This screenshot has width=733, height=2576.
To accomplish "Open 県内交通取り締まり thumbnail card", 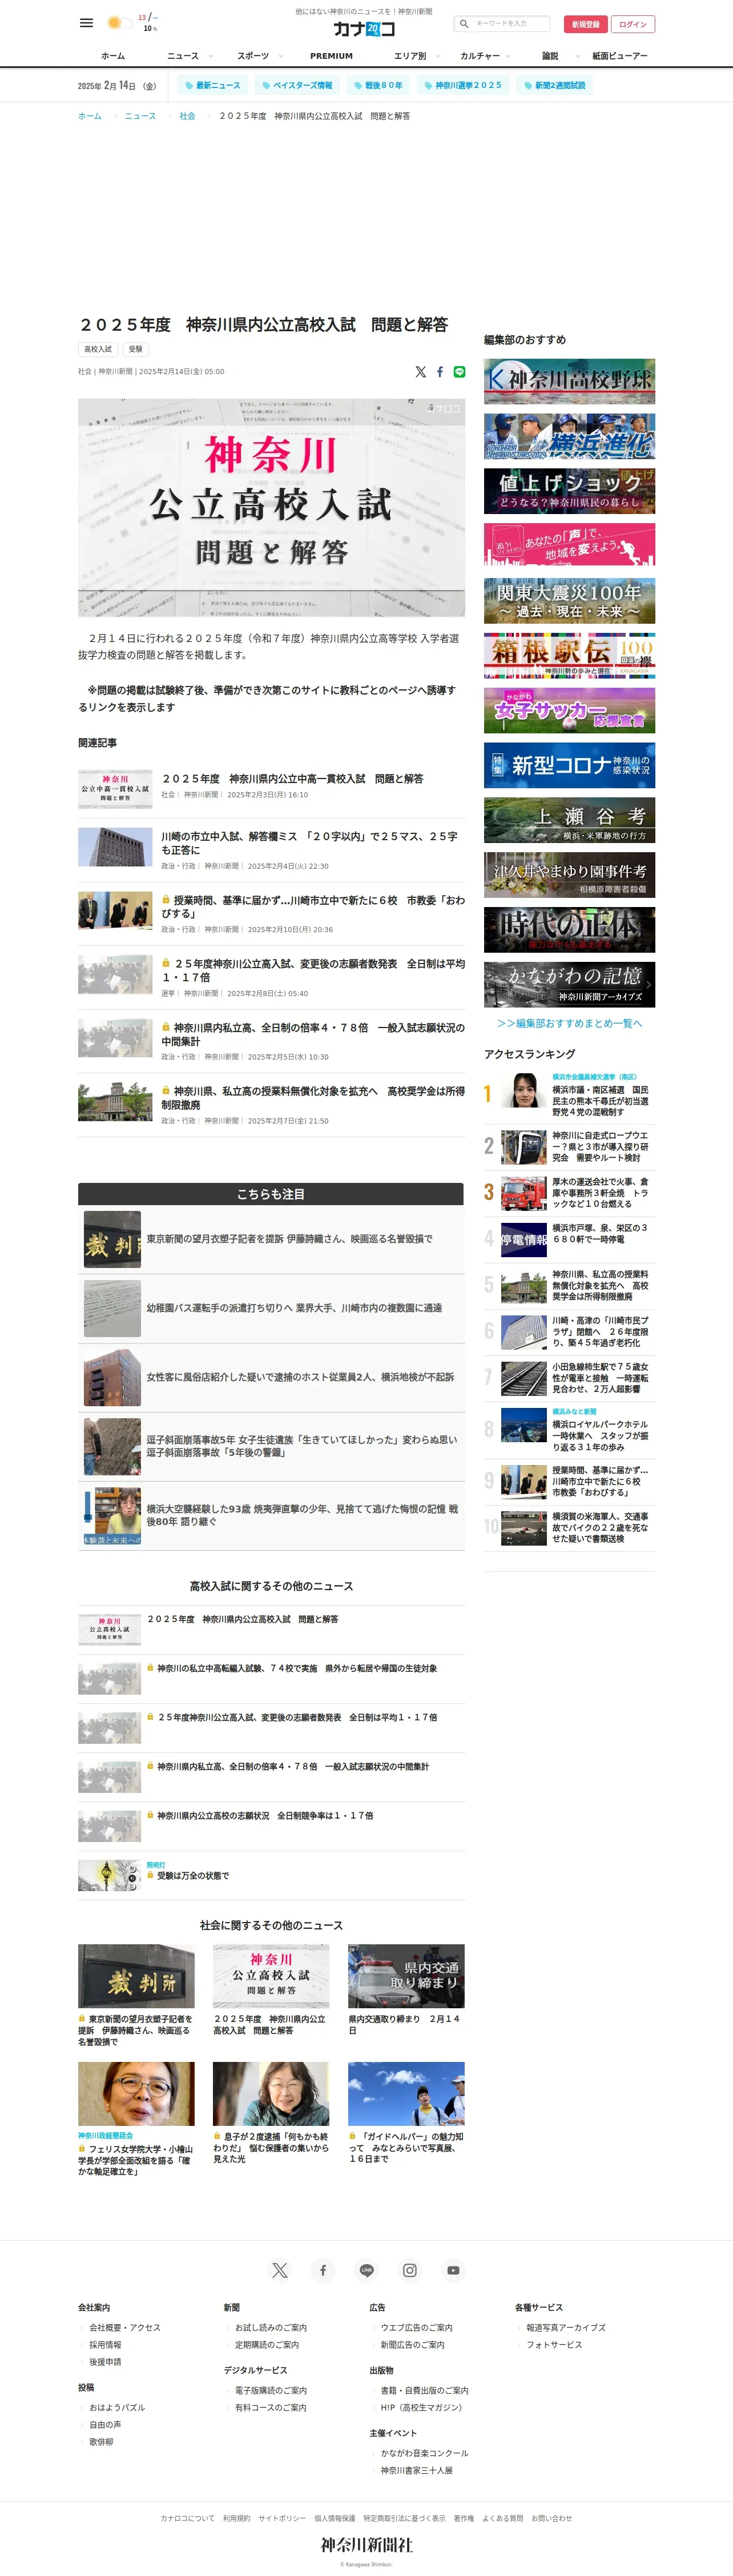I will click(406, 1976).
